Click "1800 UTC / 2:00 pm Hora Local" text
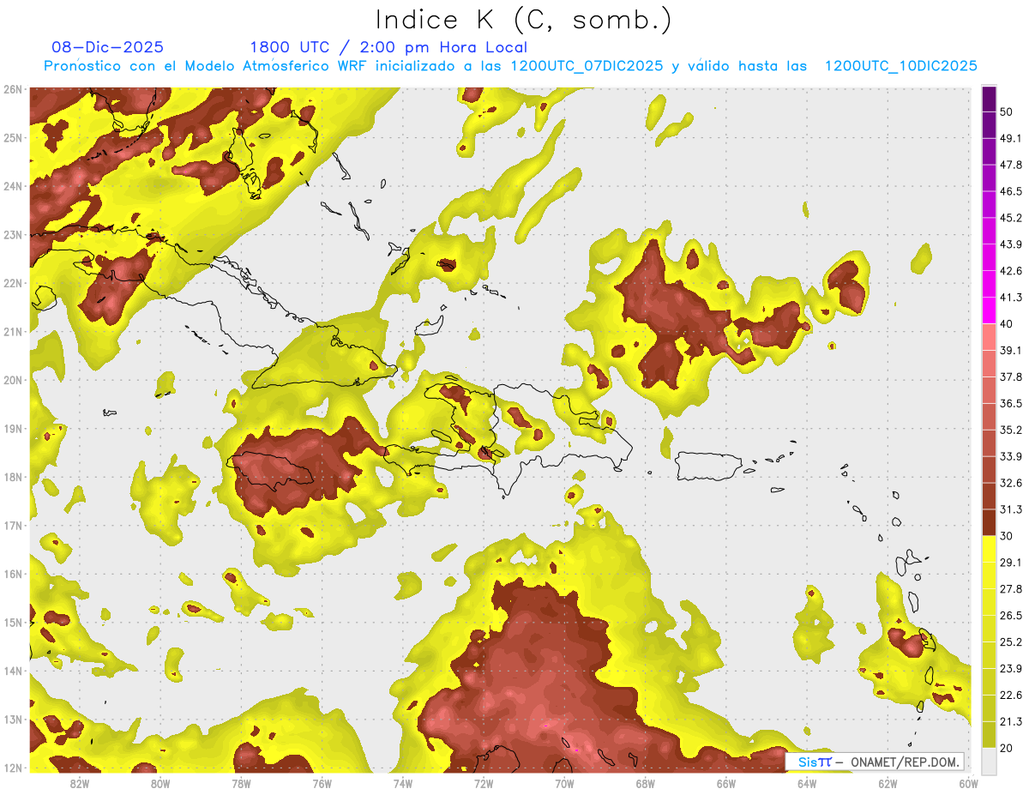The height and width of the screenshot is (795, 1029). pyautogui.click(x=388, y=48)
